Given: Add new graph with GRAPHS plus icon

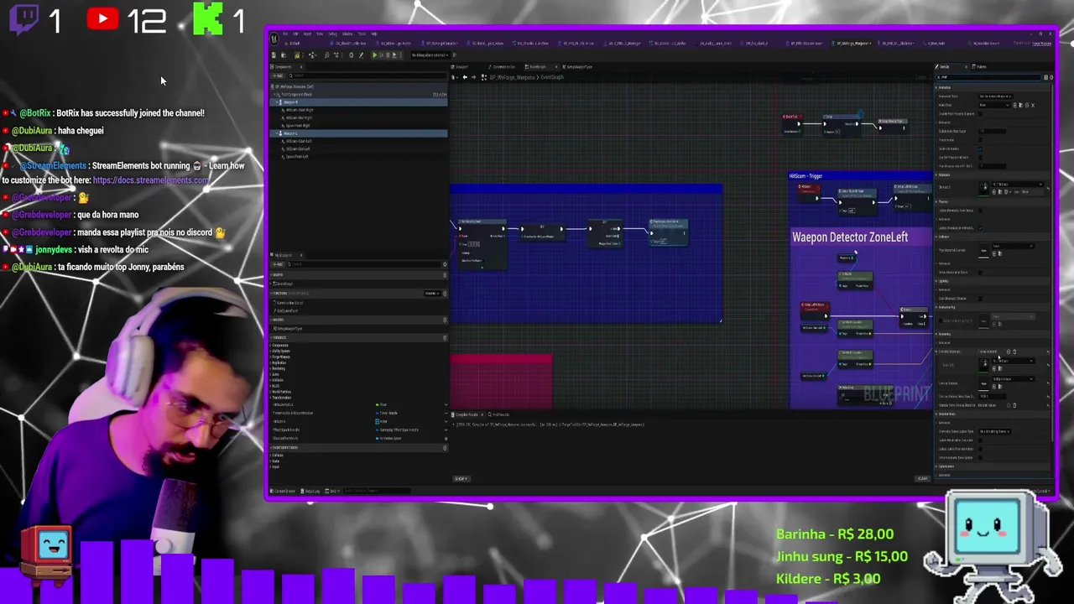Looking at the screenshot, I should pyautogui.click(x=445, y=275).
